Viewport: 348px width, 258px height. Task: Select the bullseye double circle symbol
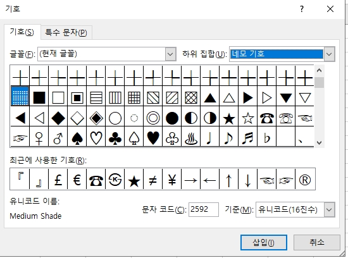point(153,118)
